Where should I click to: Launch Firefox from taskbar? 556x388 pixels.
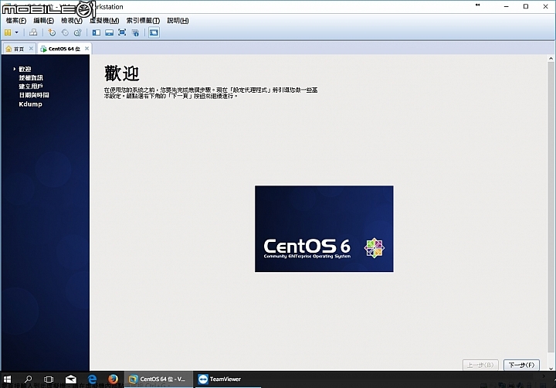[113, 379]
